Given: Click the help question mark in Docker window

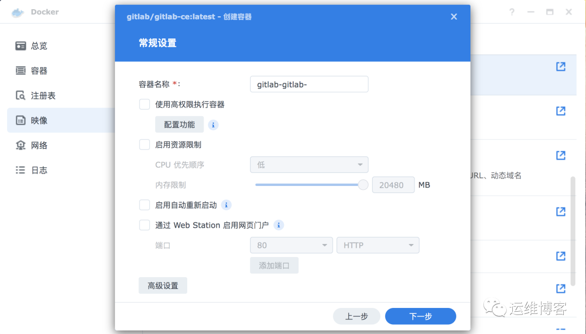Looking at the screenshot, I should point(512,12).
